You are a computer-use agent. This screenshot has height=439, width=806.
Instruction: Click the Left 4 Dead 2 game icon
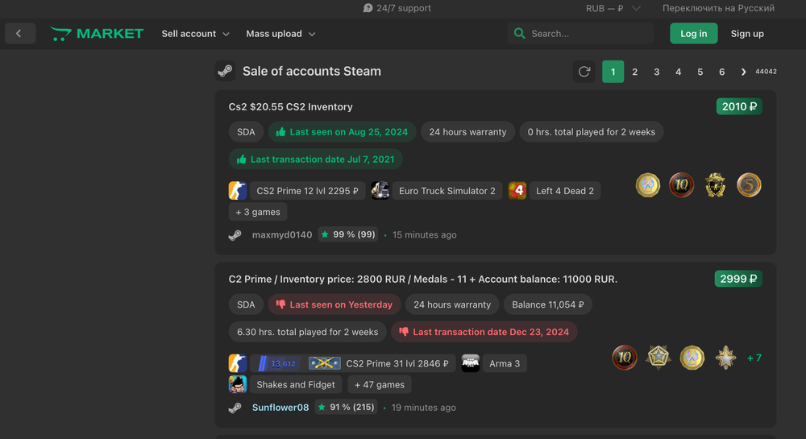tap(517, 191)
